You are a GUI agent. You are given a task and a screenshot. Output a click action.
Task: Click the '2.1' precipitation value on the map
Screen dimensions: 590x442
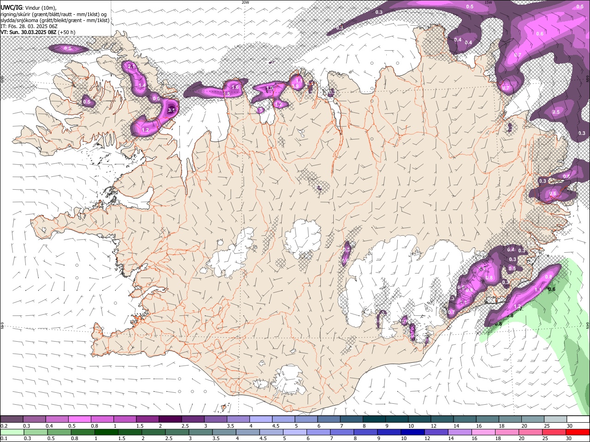click(x=131, y=67)
